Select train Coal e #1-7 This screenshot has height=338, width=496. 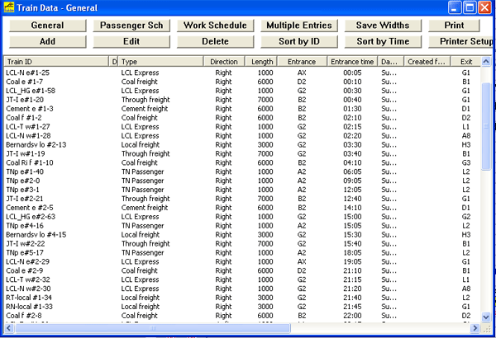coord(24,82)
